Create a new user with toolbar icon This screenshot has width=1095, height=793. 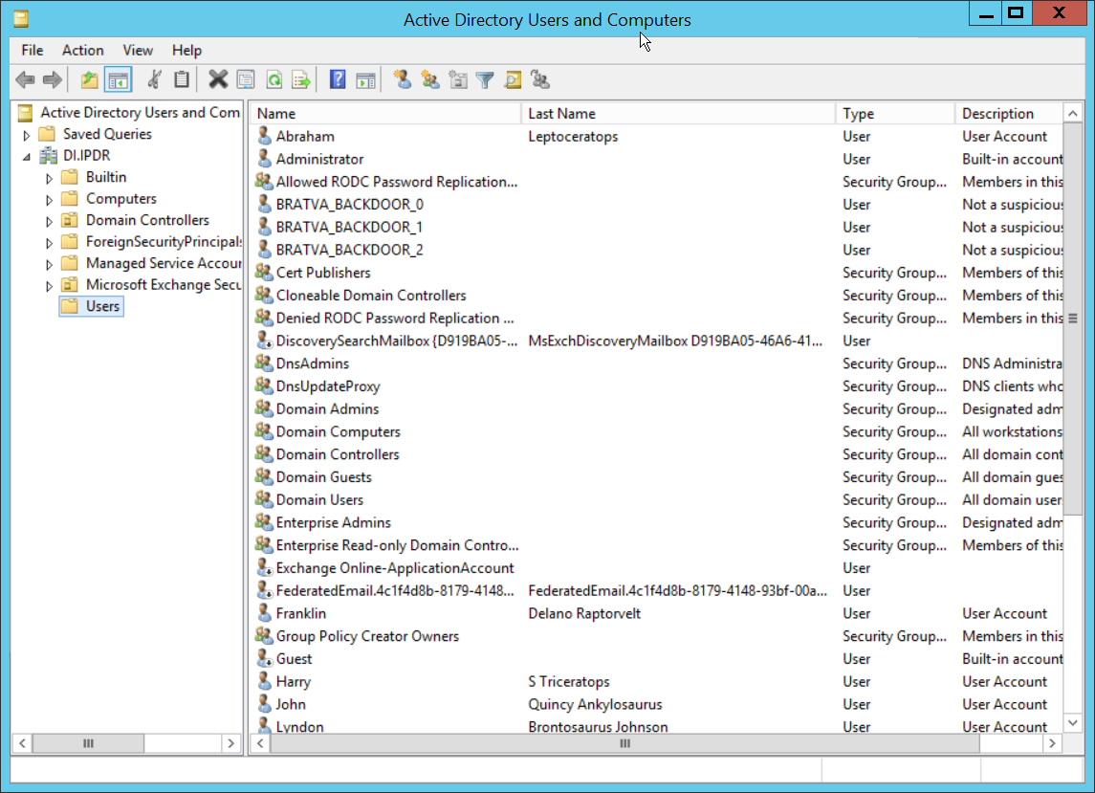click(403, 79)
